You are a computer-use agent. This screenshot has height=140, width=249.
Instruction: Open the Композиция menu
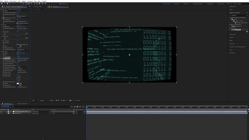[x=13, y=1]
